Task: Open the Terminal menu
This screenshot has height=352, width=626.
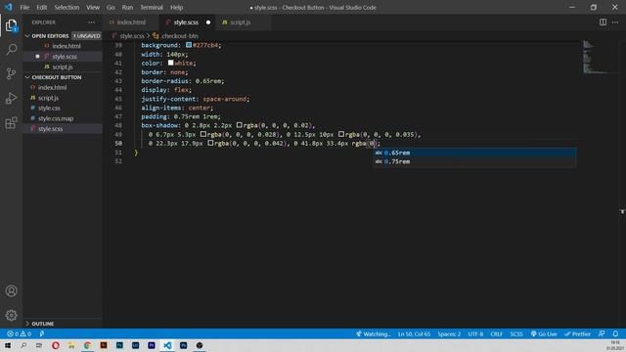Action: [x=152, y=7]
